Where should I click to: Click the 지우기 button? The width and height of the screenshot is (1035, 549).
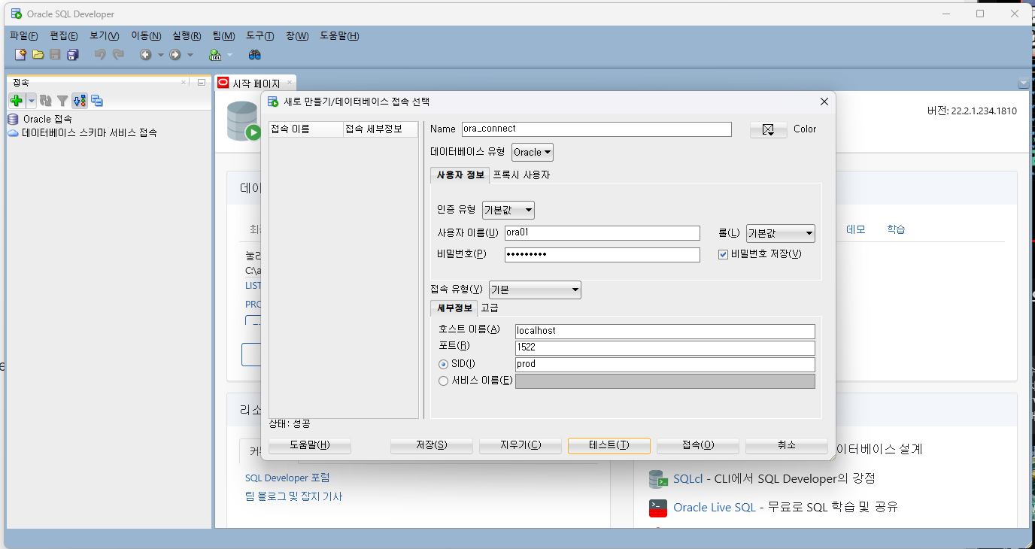point(521,445)
